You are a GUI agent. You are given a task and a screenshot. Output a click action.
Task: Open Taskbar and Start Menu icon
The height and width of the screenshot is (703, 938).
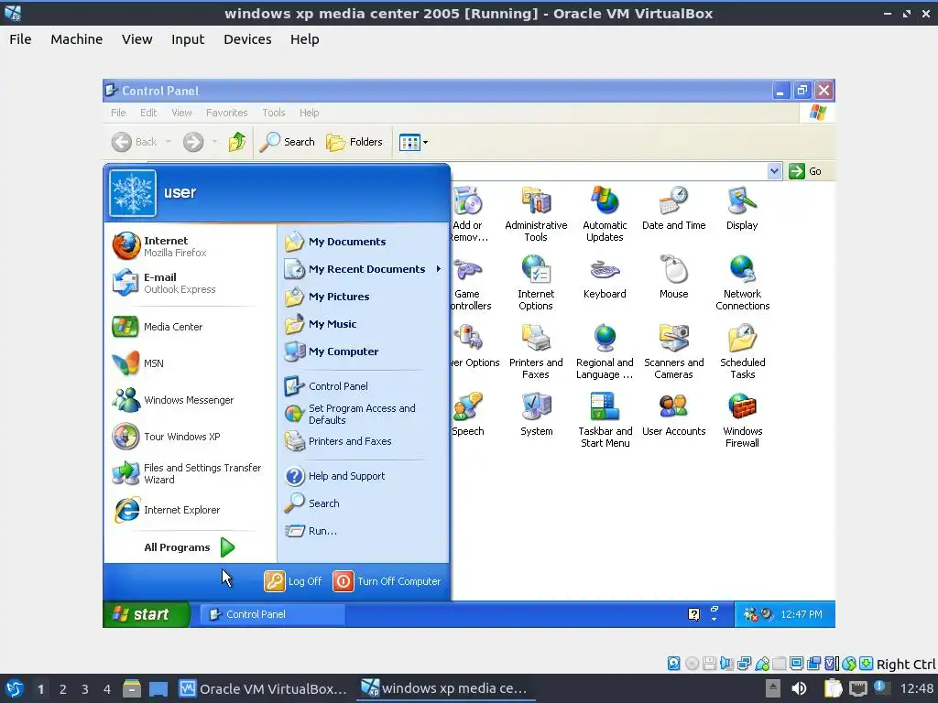(605, 420)
